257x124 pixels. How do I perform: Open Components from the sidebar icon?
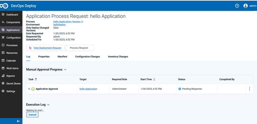coord(3,22)
